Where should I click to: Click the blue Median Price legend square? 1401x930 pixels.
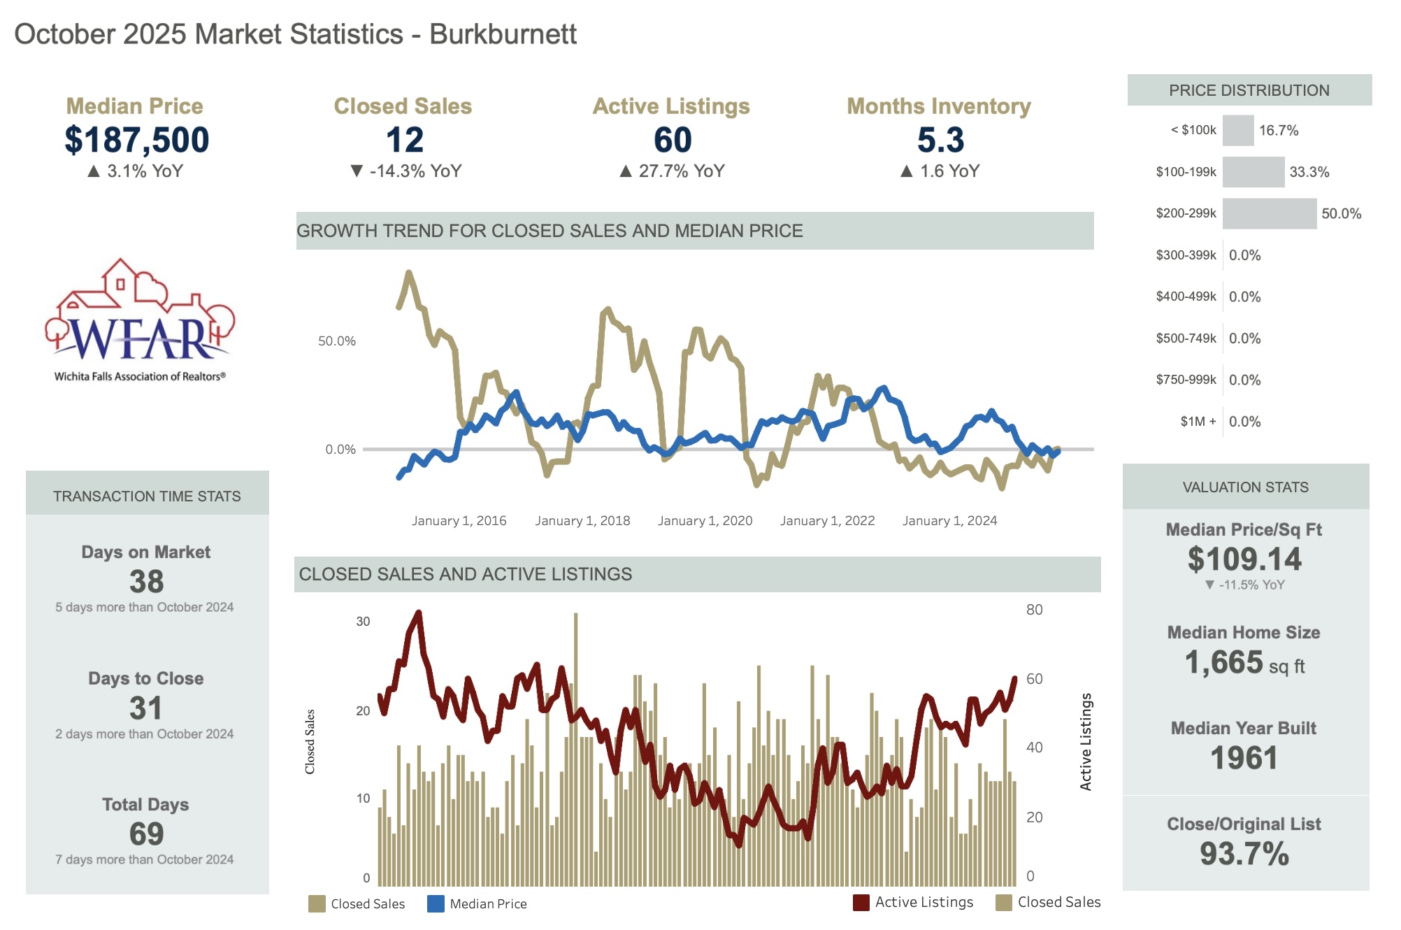(x=436, y=903)
